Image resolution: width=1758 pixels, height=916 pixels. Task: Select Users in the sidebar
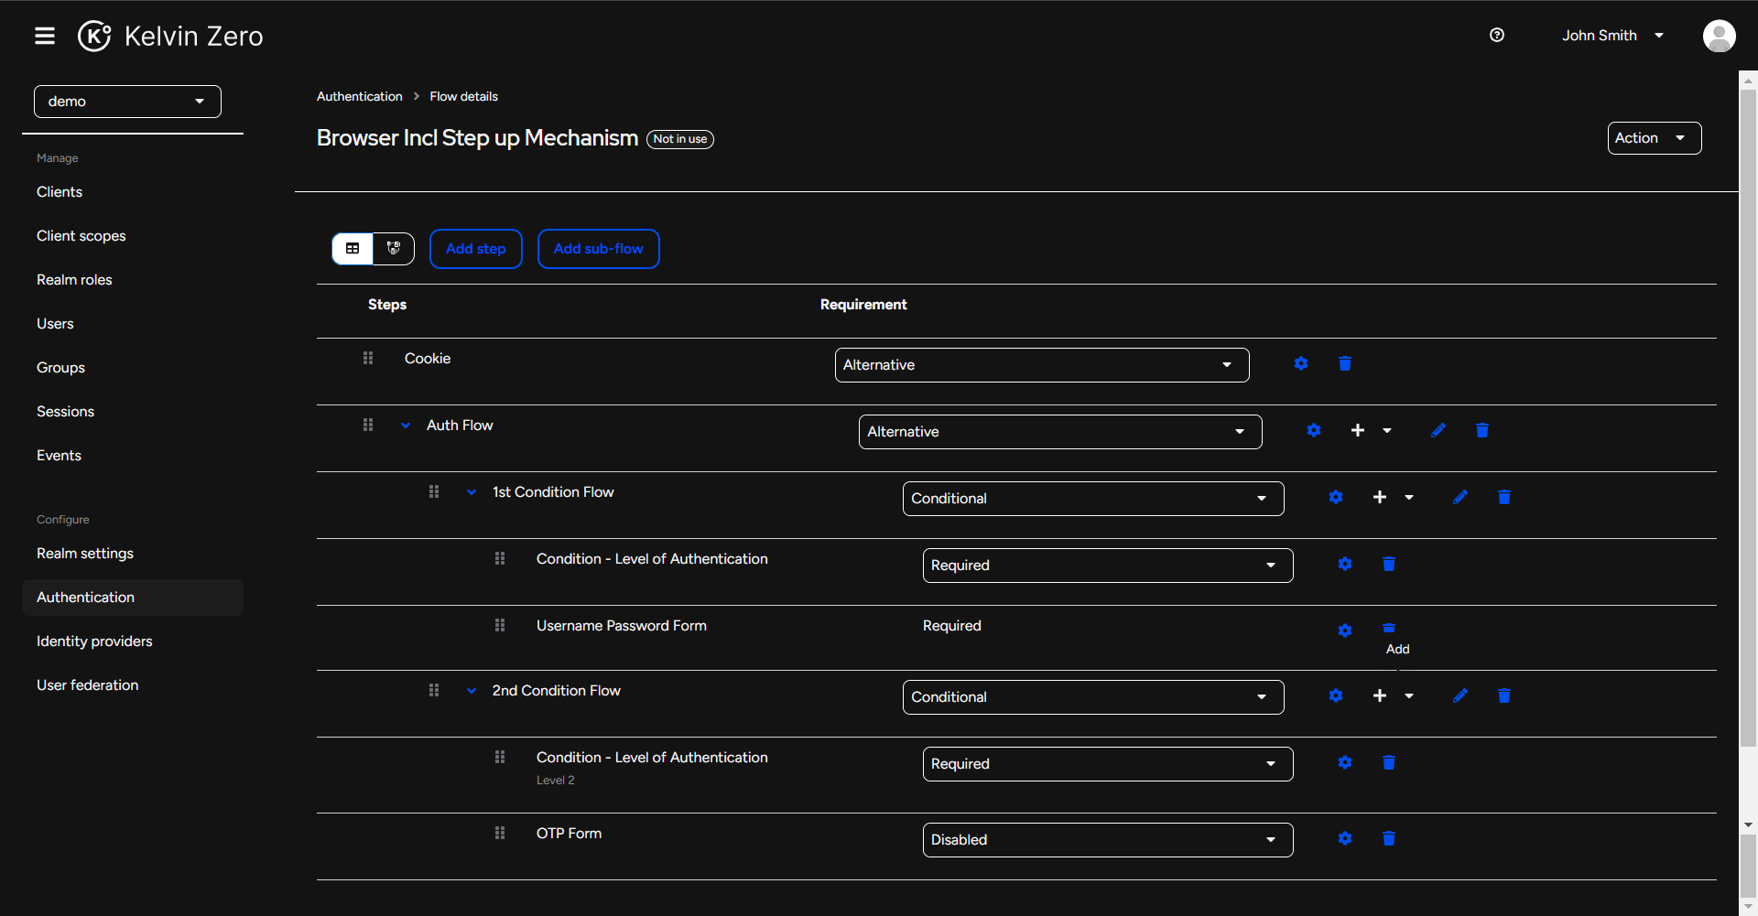[x=55, y=323]
